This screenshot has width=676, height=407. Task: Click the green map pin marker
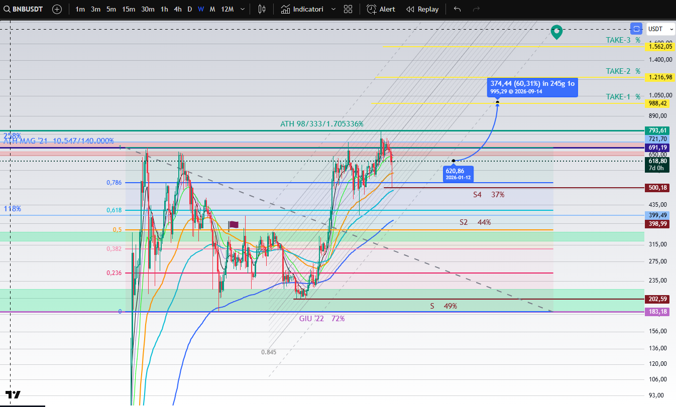click(556, 32)
